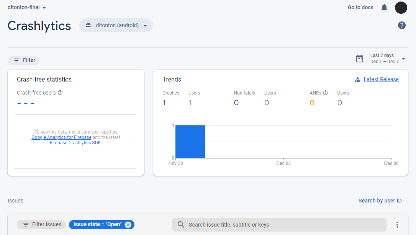Open the issues overflow three-dot menu
The image size is (416, 235).
pos(397,225)
